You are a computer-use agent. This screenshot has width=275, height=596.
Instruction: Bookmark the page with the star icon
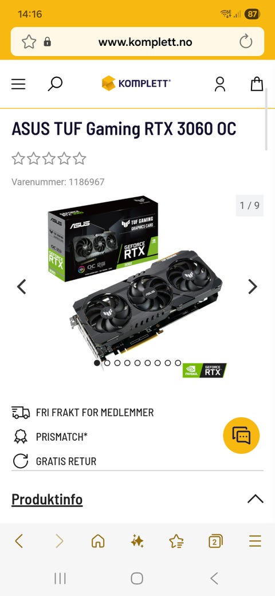coord(29,42)
